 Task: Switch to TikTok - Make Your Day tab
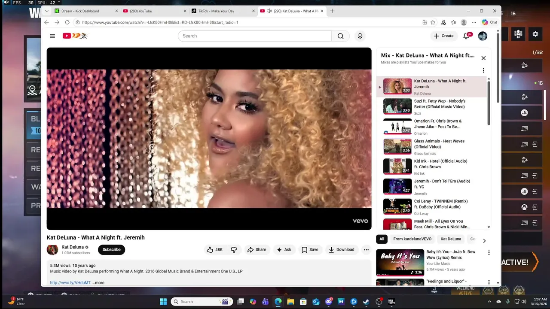[223, 11]
